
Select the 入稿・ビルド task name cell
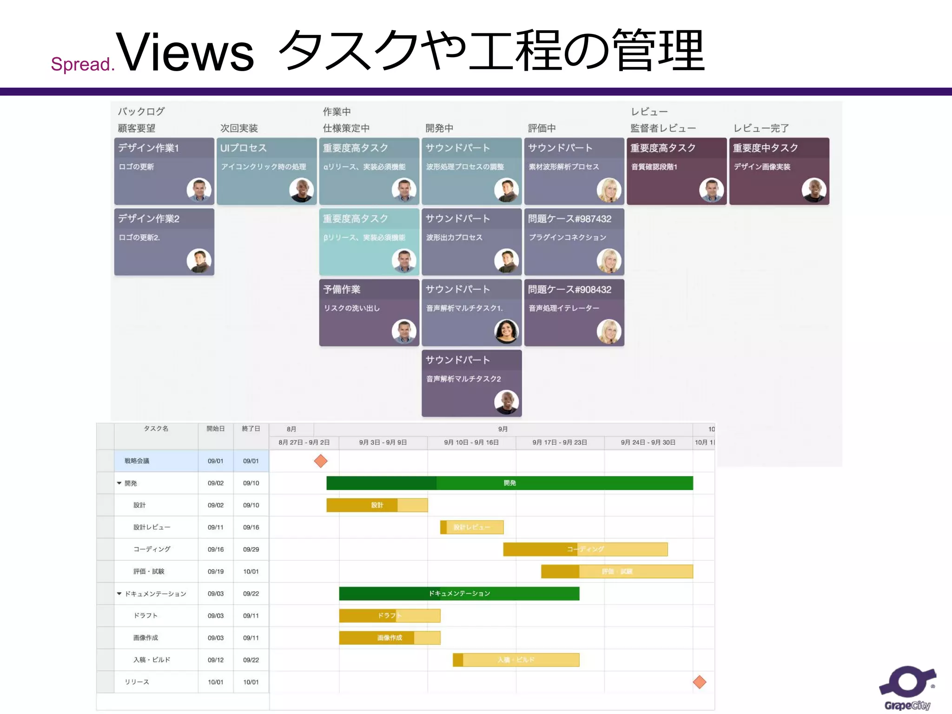156,660
